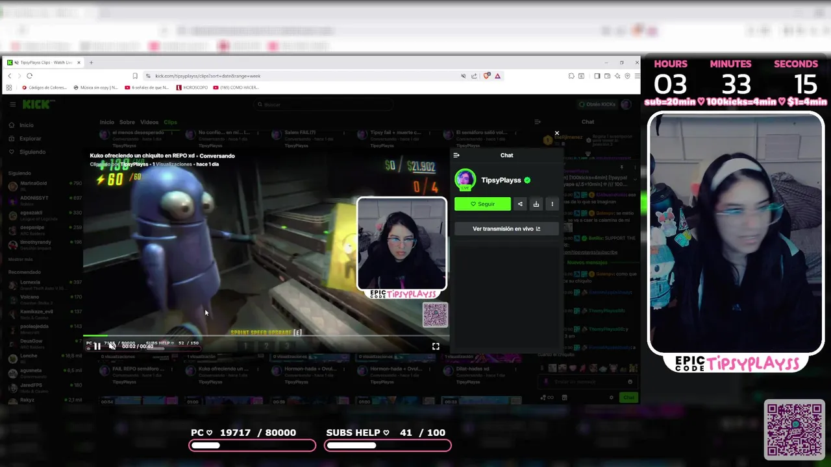The width and height of the screenshot is (831, 467).
Task: Select the TipsyPlayss Clips browser tab
Action: (x=43, y=63)
